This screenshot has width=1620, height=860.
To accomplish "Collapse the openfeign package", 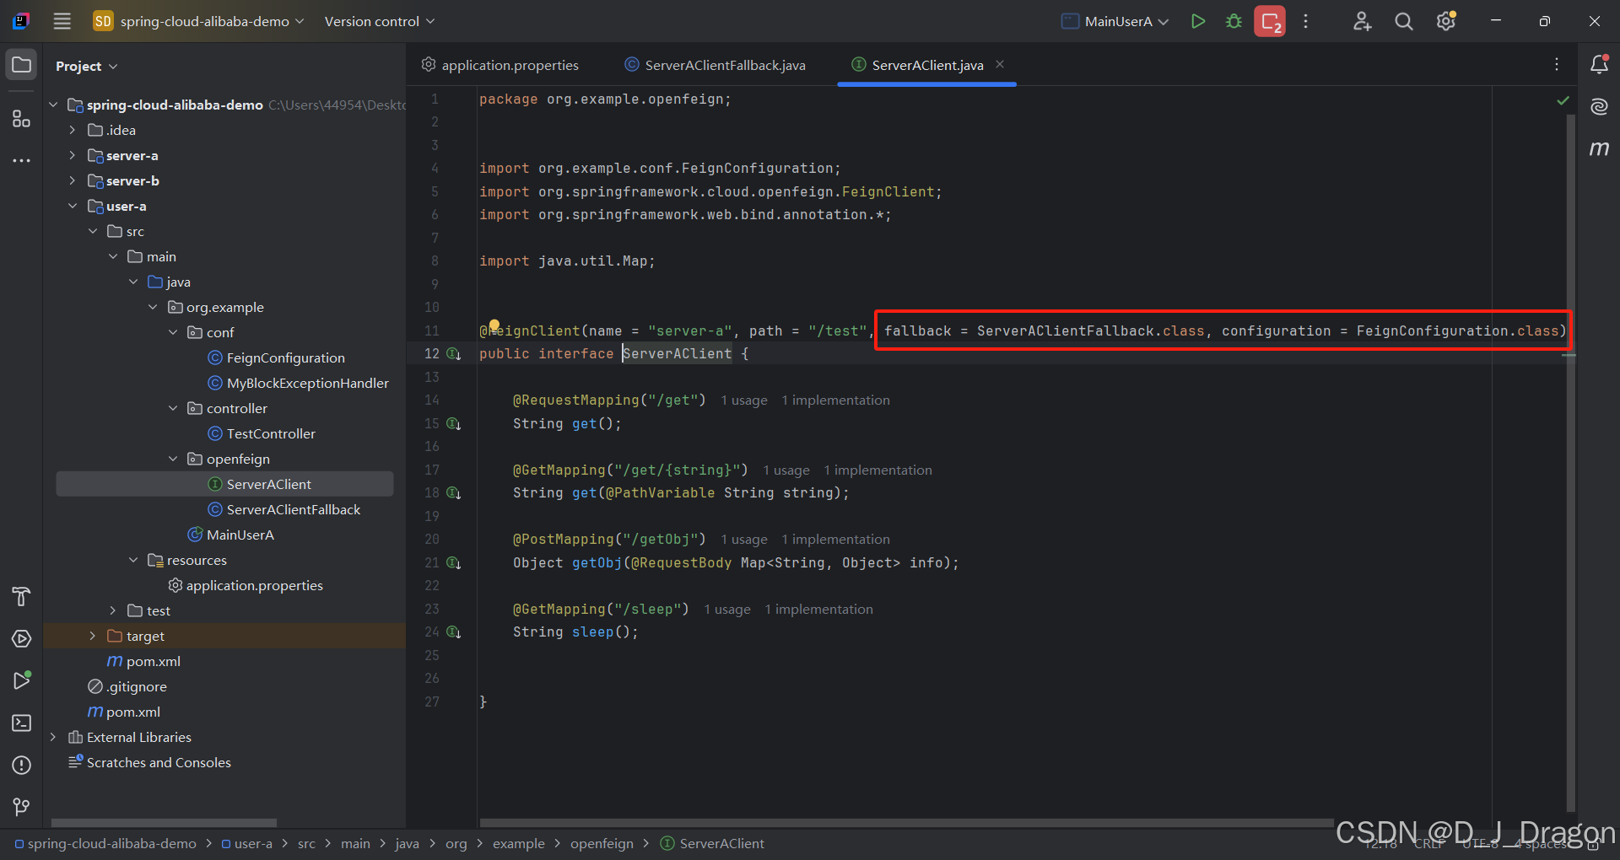I will click(173, 459).
